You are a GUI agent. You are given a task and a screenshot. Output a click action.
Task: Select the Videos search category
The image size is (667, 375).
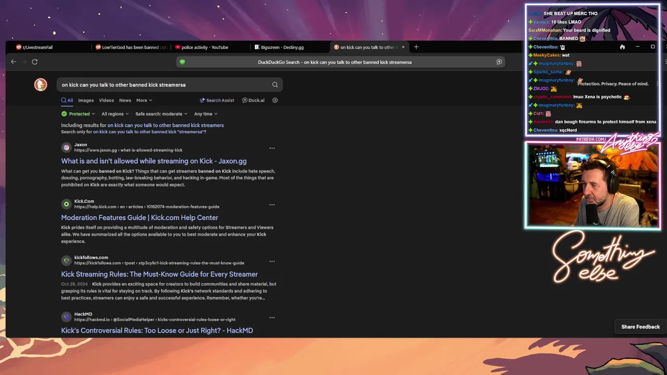pyautogui.click(x=106, y=101)
